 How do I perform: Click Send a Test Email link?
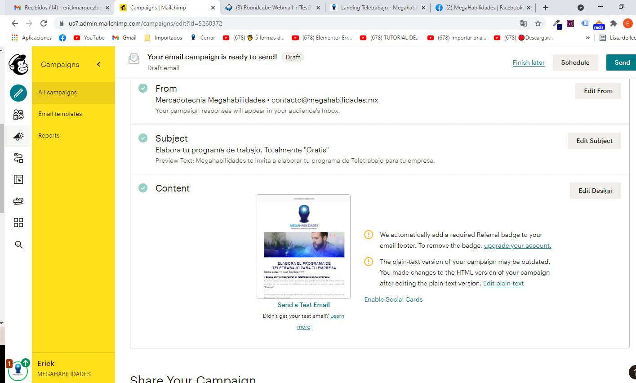click(x=303, y=305)
